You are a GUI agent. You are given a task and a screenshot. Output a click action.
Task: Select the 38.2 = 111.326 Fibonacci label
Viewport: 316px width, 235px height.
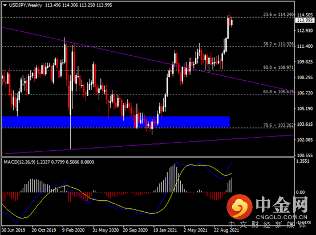click(278, 44)
